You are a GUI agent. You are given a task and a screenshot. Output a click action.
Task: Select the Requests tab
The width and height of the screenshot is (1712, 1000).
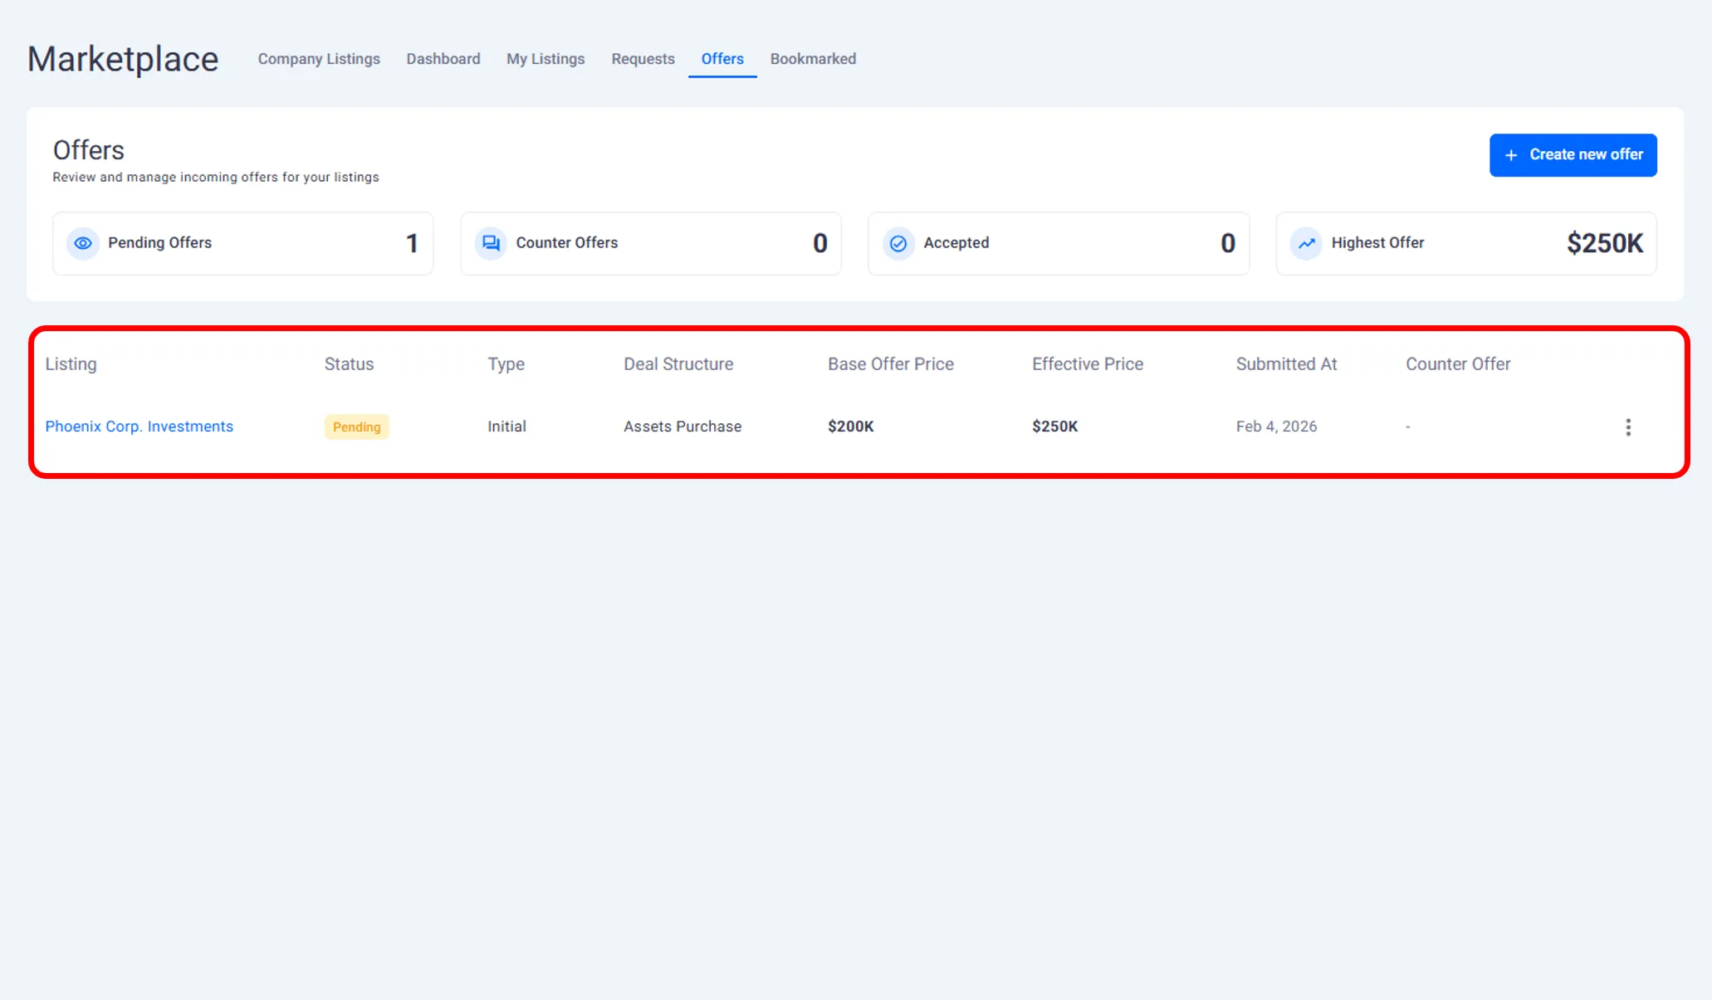(643, 59)
